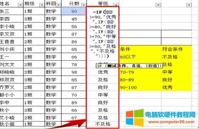Open filter arrow of column holding 条件
Image resolution: width=199 pixels, height=129 pixels.
[x=158, y=5]
